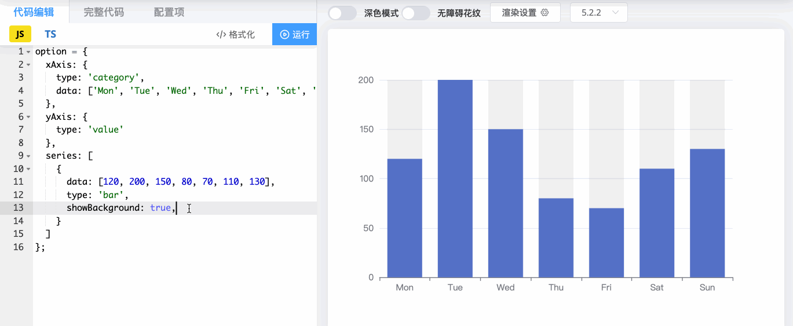This screenshot has width=793, height=326.
Task: Open 渲染设置 render settings gear
Action: coord(544,13)
